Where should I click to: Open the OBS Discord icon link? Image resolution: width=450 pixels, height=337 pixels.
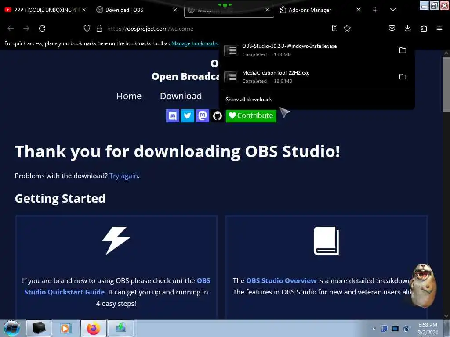[x=173, y=116]
